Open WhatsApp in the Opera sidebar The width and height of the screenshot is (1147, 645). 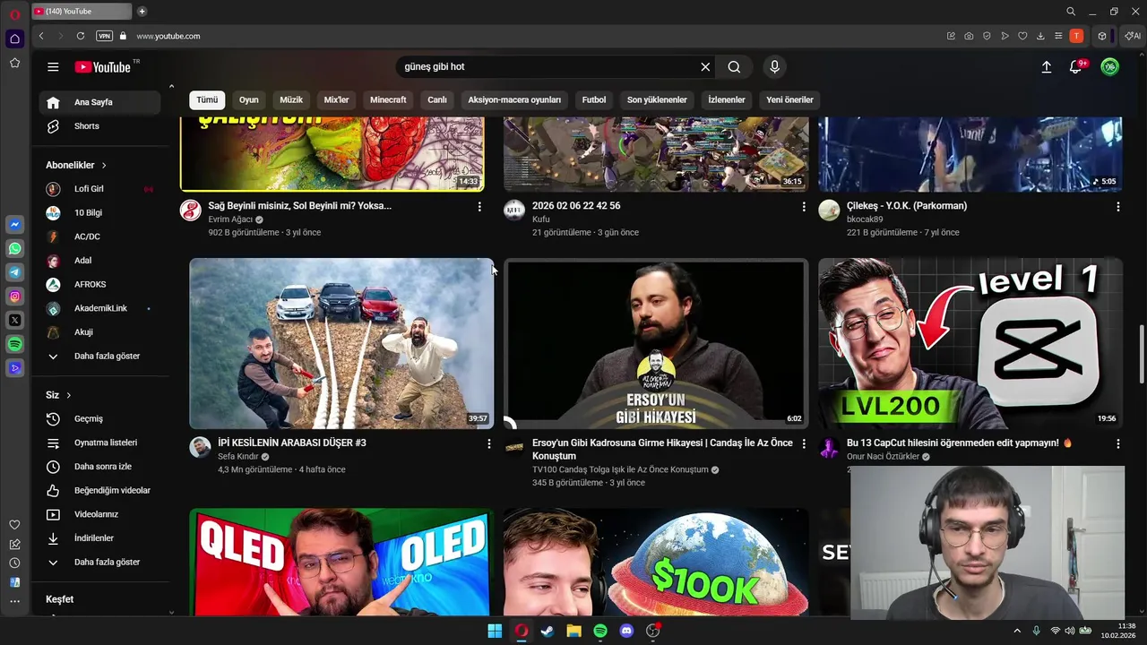click(x=14, y=248)
